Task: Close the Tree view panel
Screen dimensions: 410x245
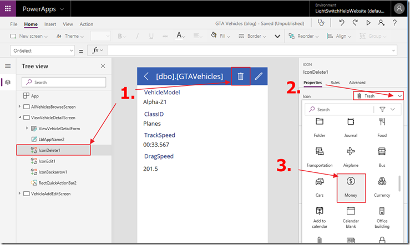Action: pos(103,66)
